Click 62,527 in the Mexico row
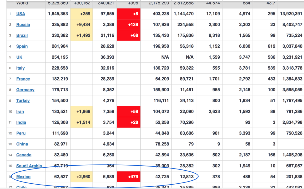Viewport: 304px width, 189px height. (x=61, y=177)
